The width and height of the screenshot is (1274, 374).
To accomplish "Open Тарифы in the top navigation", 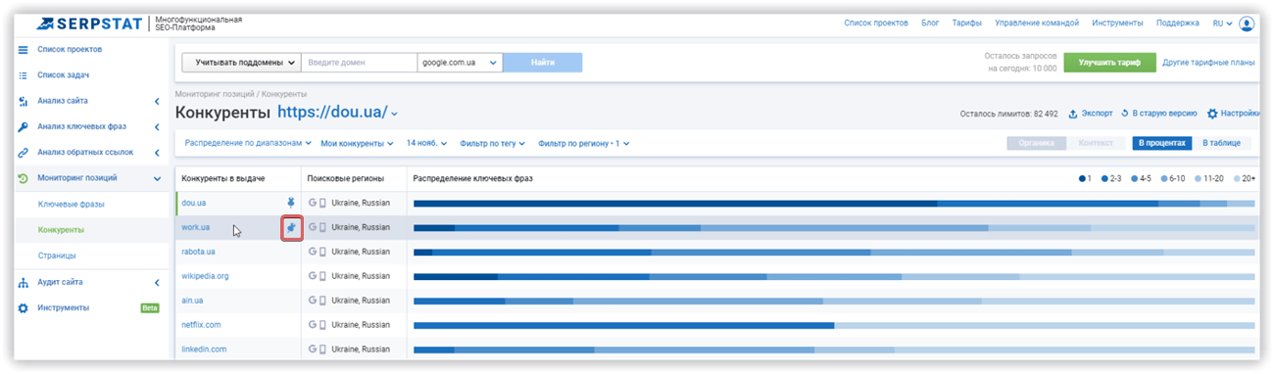I will click(967, 23).
